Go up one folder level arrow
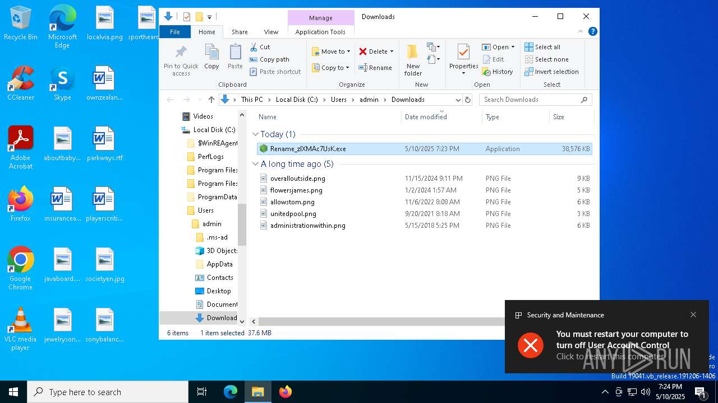The height and width of the screenshot is (403, 718). pyautogui.click(x=211, y=100)
